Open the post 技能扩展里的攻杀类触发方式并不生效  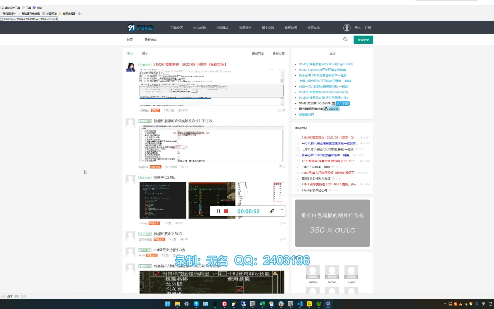[x=183, y=121]
